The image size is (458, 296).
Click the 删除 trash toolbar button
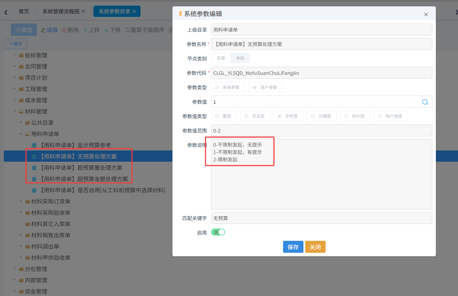point(70,30)
